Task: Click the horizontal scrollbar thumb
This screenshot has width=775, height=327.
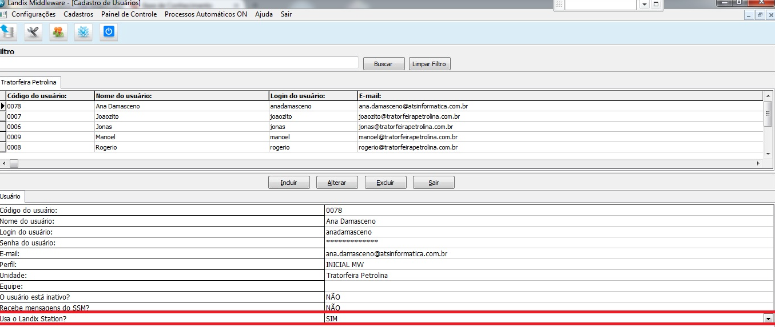Action: click(14, 163)
